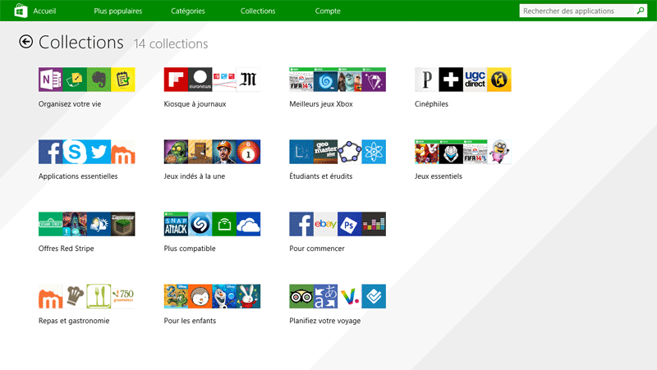Switch to the Compte tab
Image resolution: width=657 pixels, height=370 pixels.
coord(328,11)
